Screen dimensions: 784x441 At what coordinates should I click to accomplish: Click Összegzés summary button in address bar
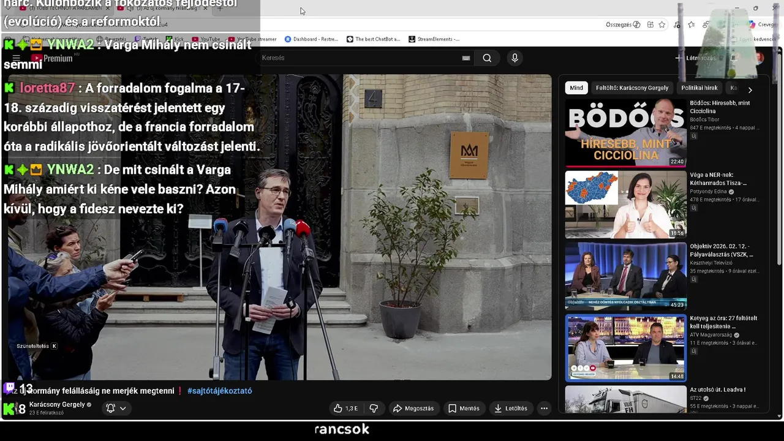coord(622,24)
